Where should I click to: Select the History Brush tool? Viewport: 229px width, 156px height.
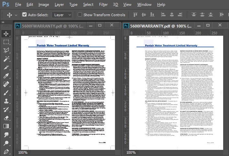point(6,109)
